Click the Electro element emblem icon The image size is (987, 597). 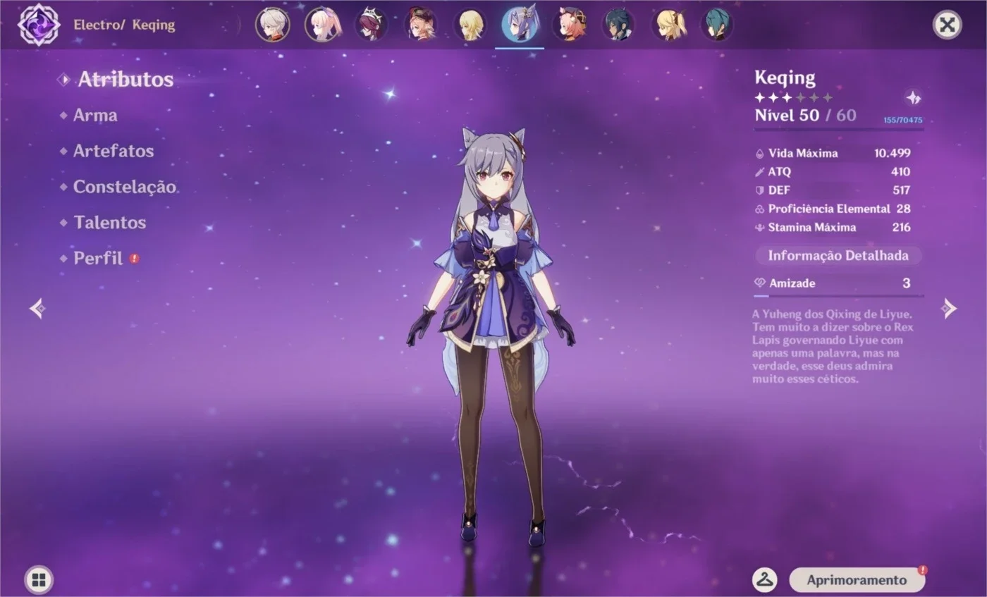point(38,25)
